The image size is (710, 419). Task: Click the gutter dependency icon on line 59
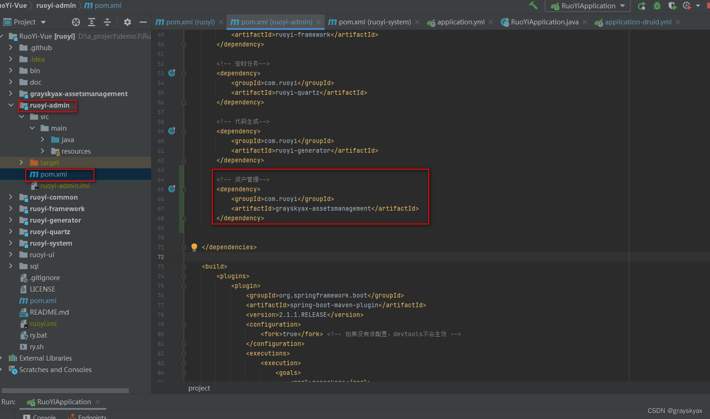[x=172, y=131]
